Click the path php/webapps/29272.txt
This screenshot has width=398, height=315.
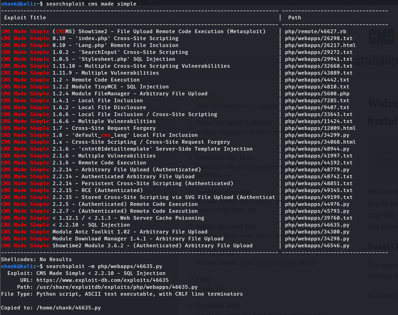[x=319, y=52]
